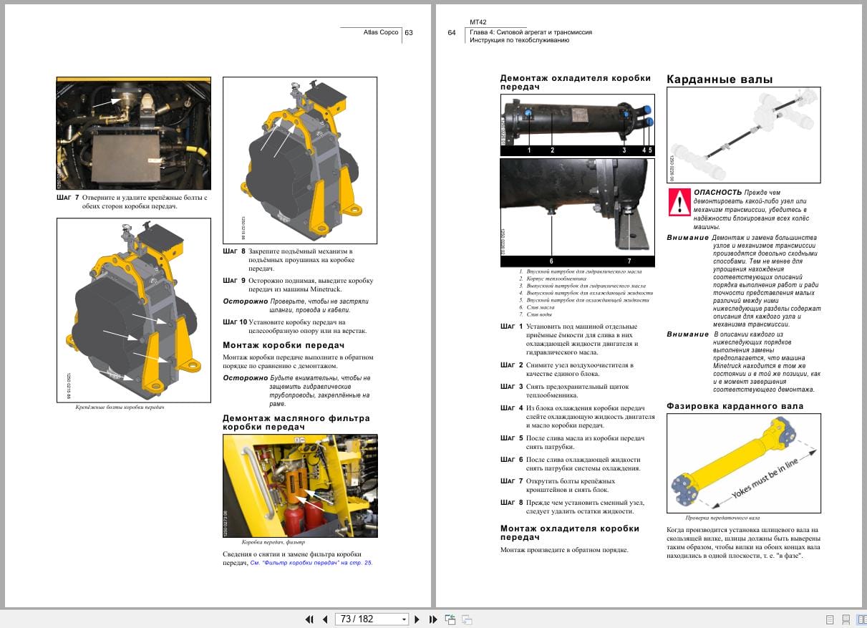Jump to the last page
Viewport: 867px width, 628px height.
(x=433, y=619)
